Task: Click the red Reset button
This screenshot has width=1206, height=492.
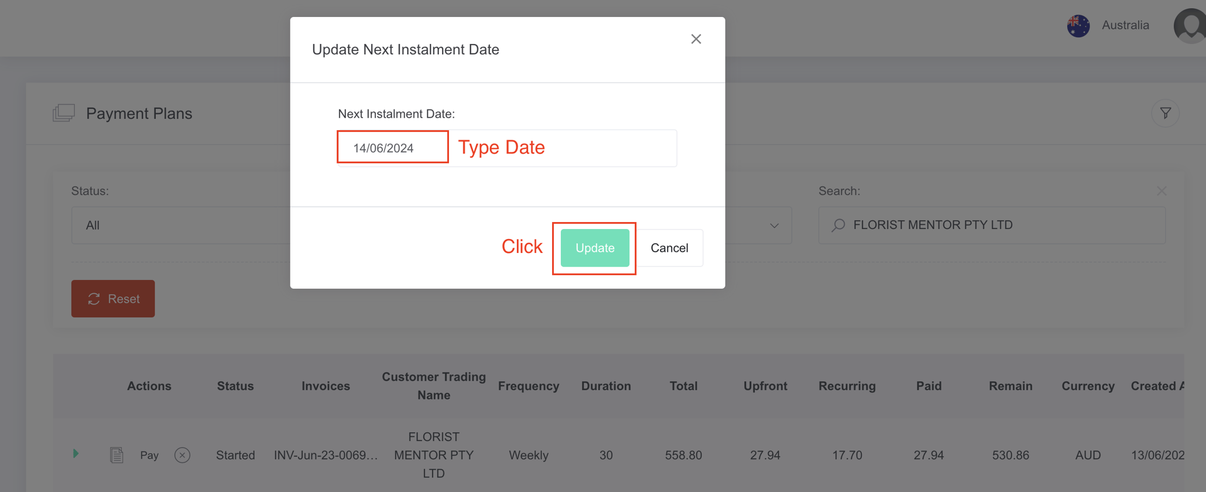Action: point(113,299)
